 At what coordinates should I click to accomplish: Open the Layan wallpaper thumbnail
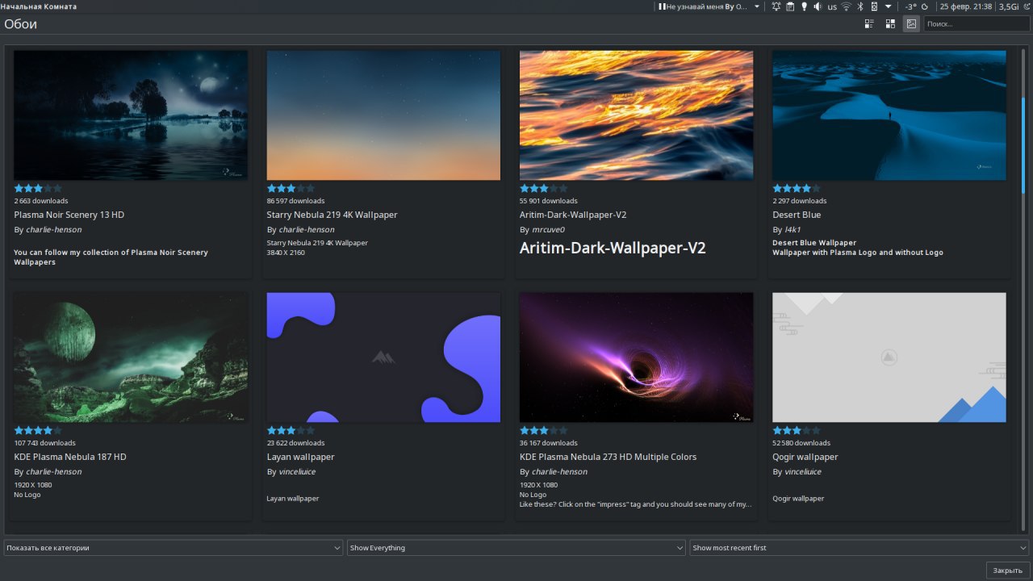tap(383, 357)
